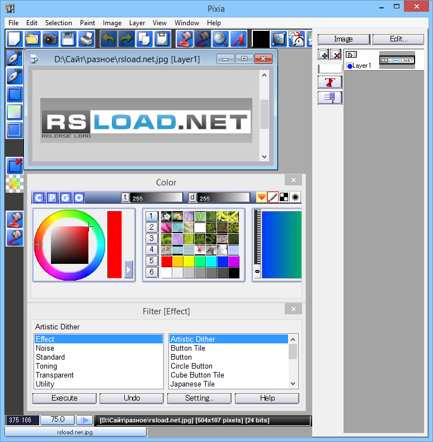Open the Paint menu
This screenshot has height=442, width=433.
point(87,23)
